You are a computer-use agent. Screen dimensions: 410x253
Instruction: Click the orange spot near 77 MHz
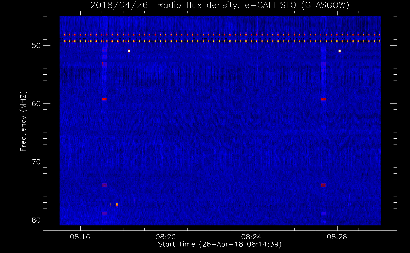pos(117,204)
